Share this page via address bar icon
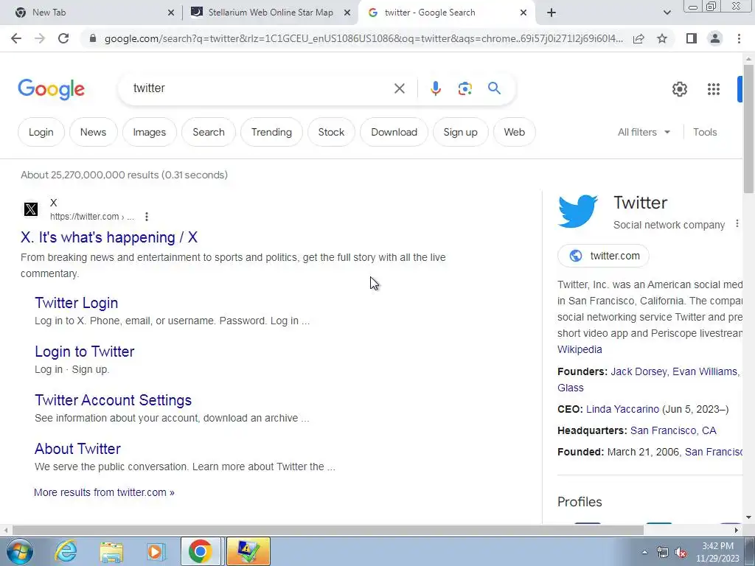This screenshot has width=755, height=566. click(x=639, y=38)
